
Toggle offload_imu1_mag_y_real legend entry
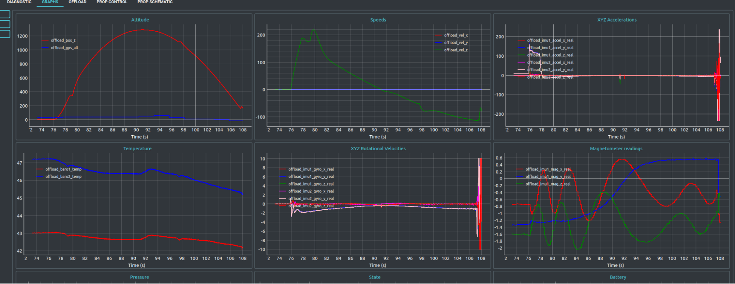coord(543,177)
